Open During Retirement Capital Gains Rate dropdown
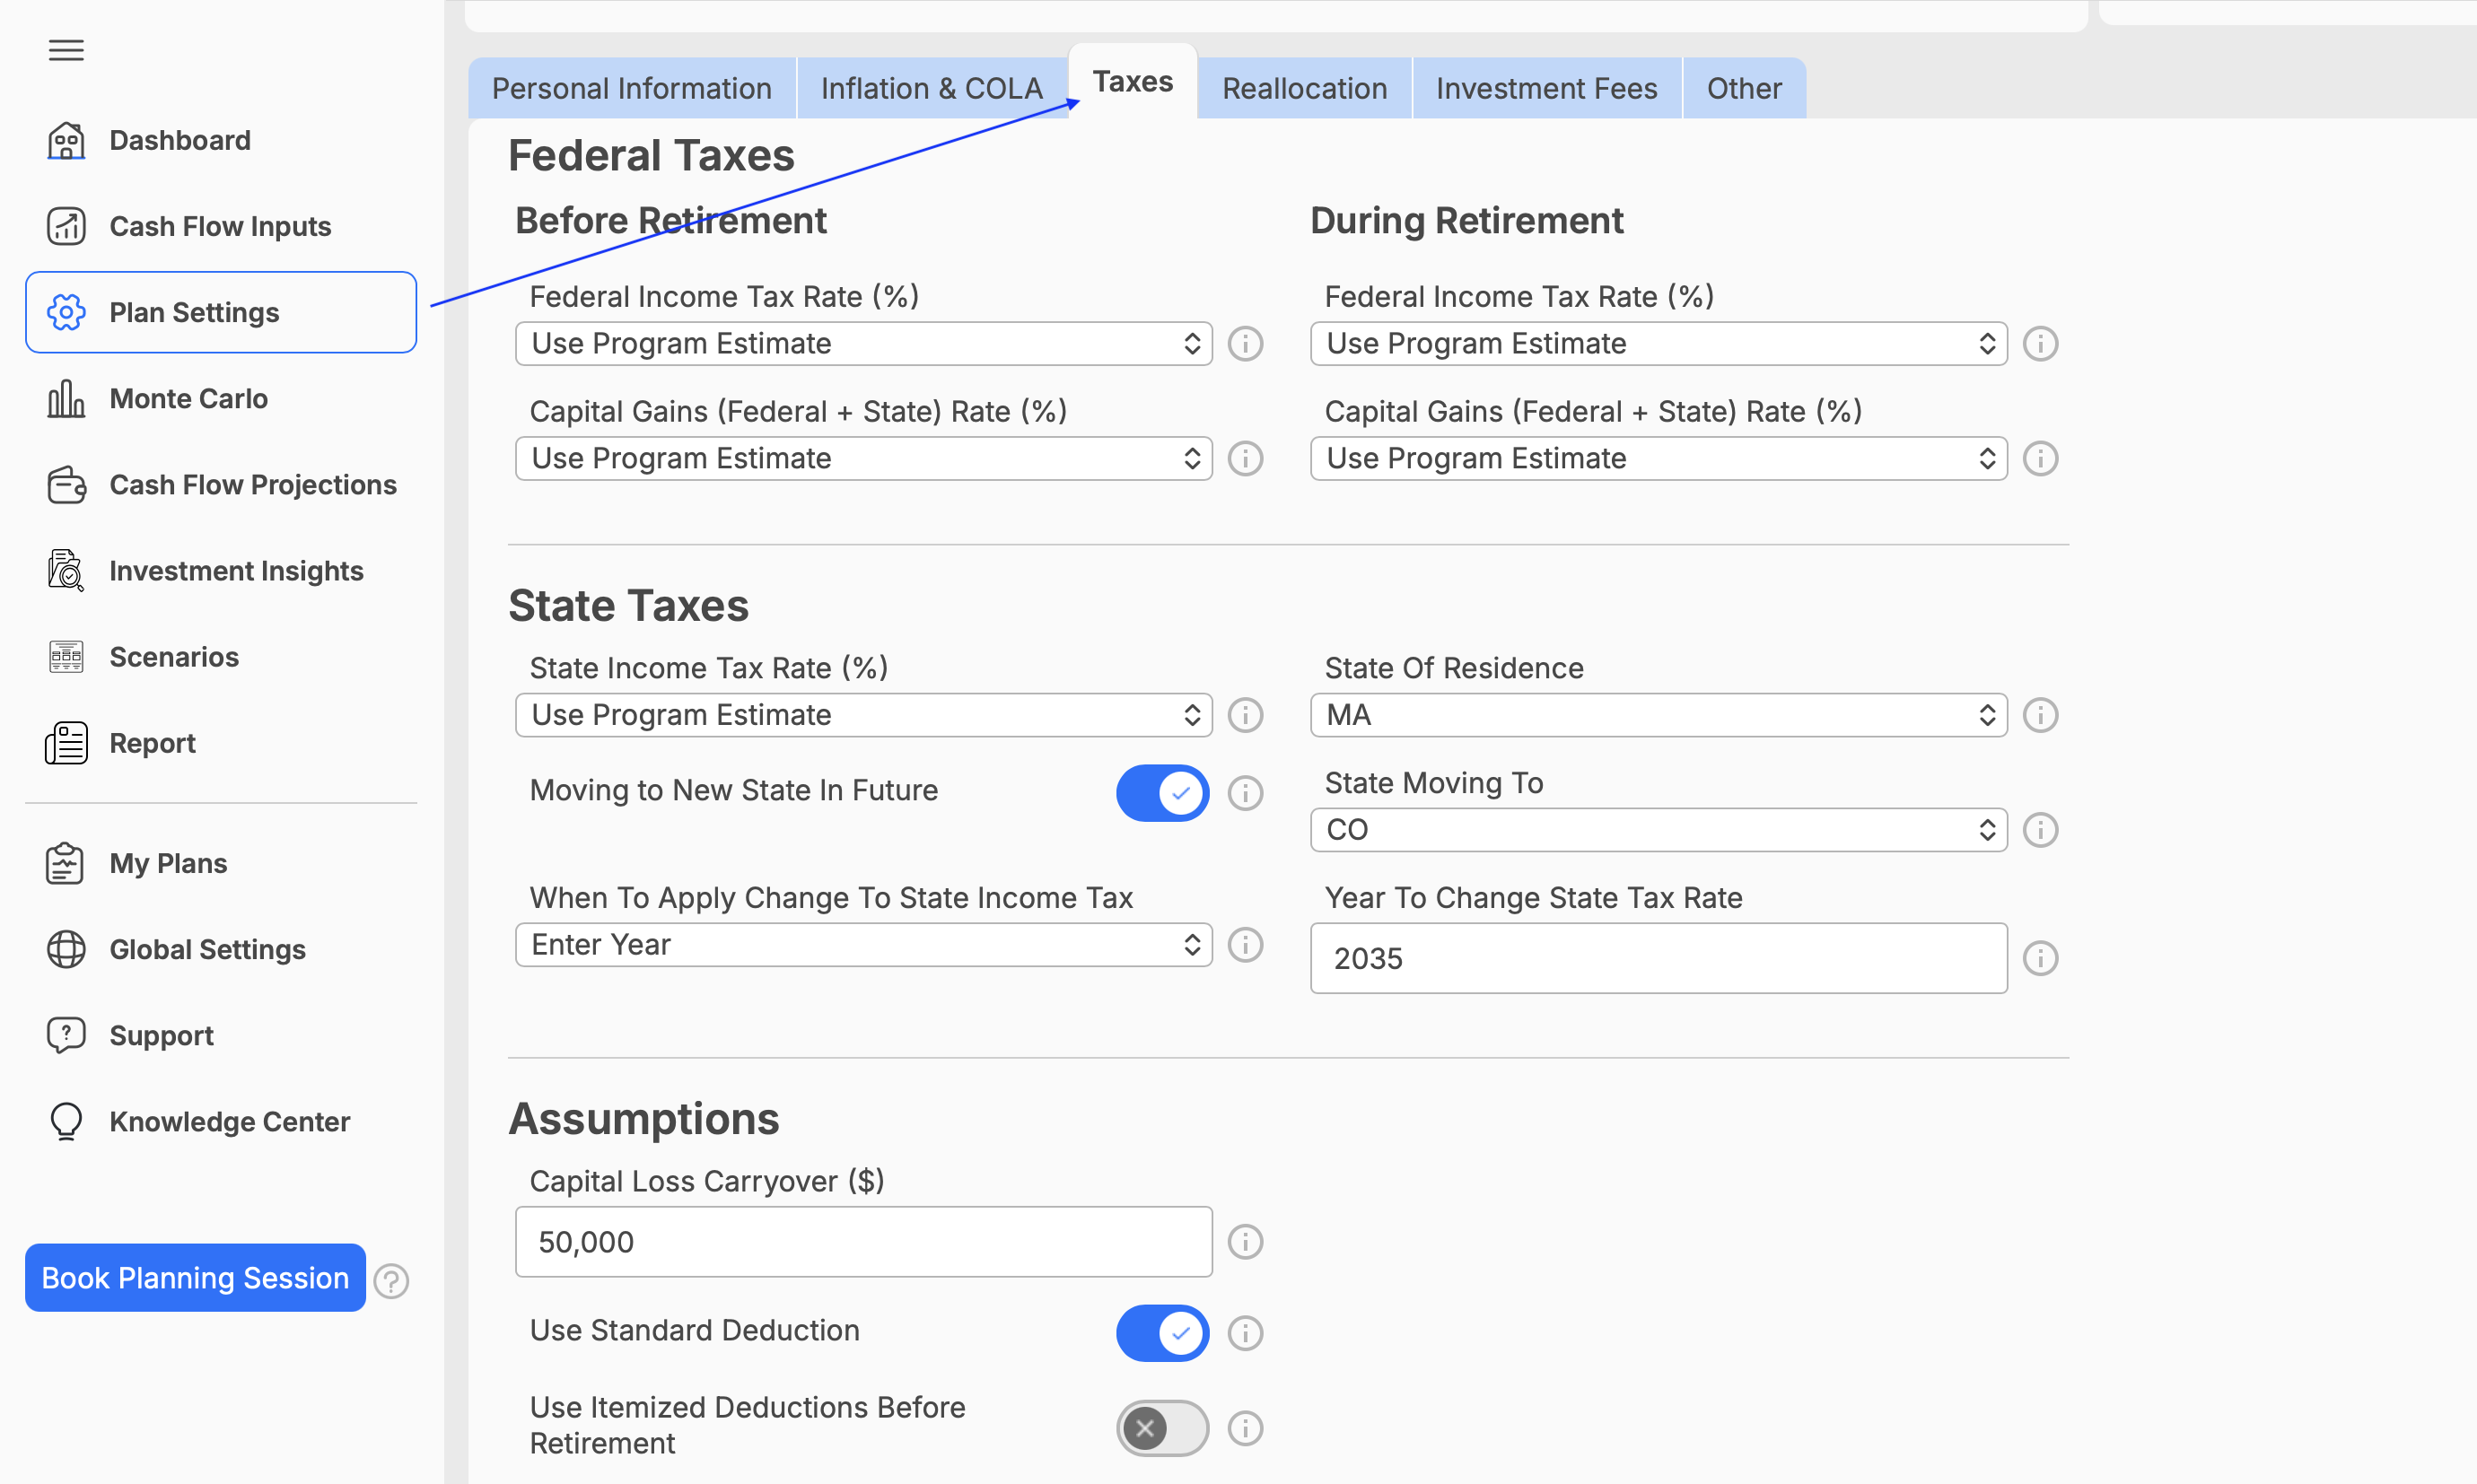The image size is (2477, 1484). coord(1659,458)
